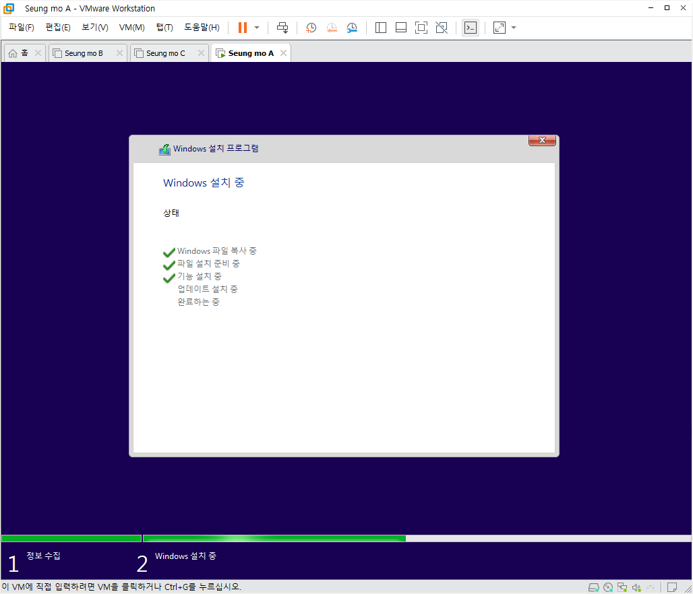Click the bottom 'Windows 설치 중' stage label

click(185, 556)
